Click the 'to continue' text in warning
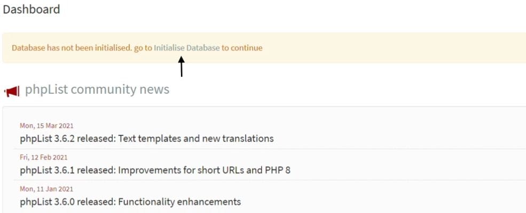The height and width of the screenshot is (213, 526). 242,48
